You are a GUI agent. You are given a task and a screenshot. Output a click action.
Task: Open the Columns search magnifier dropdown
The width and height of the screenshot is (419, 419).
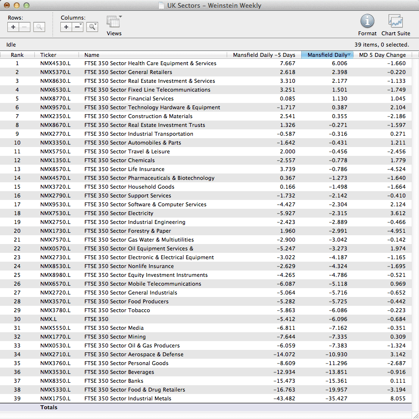(92, 27)
